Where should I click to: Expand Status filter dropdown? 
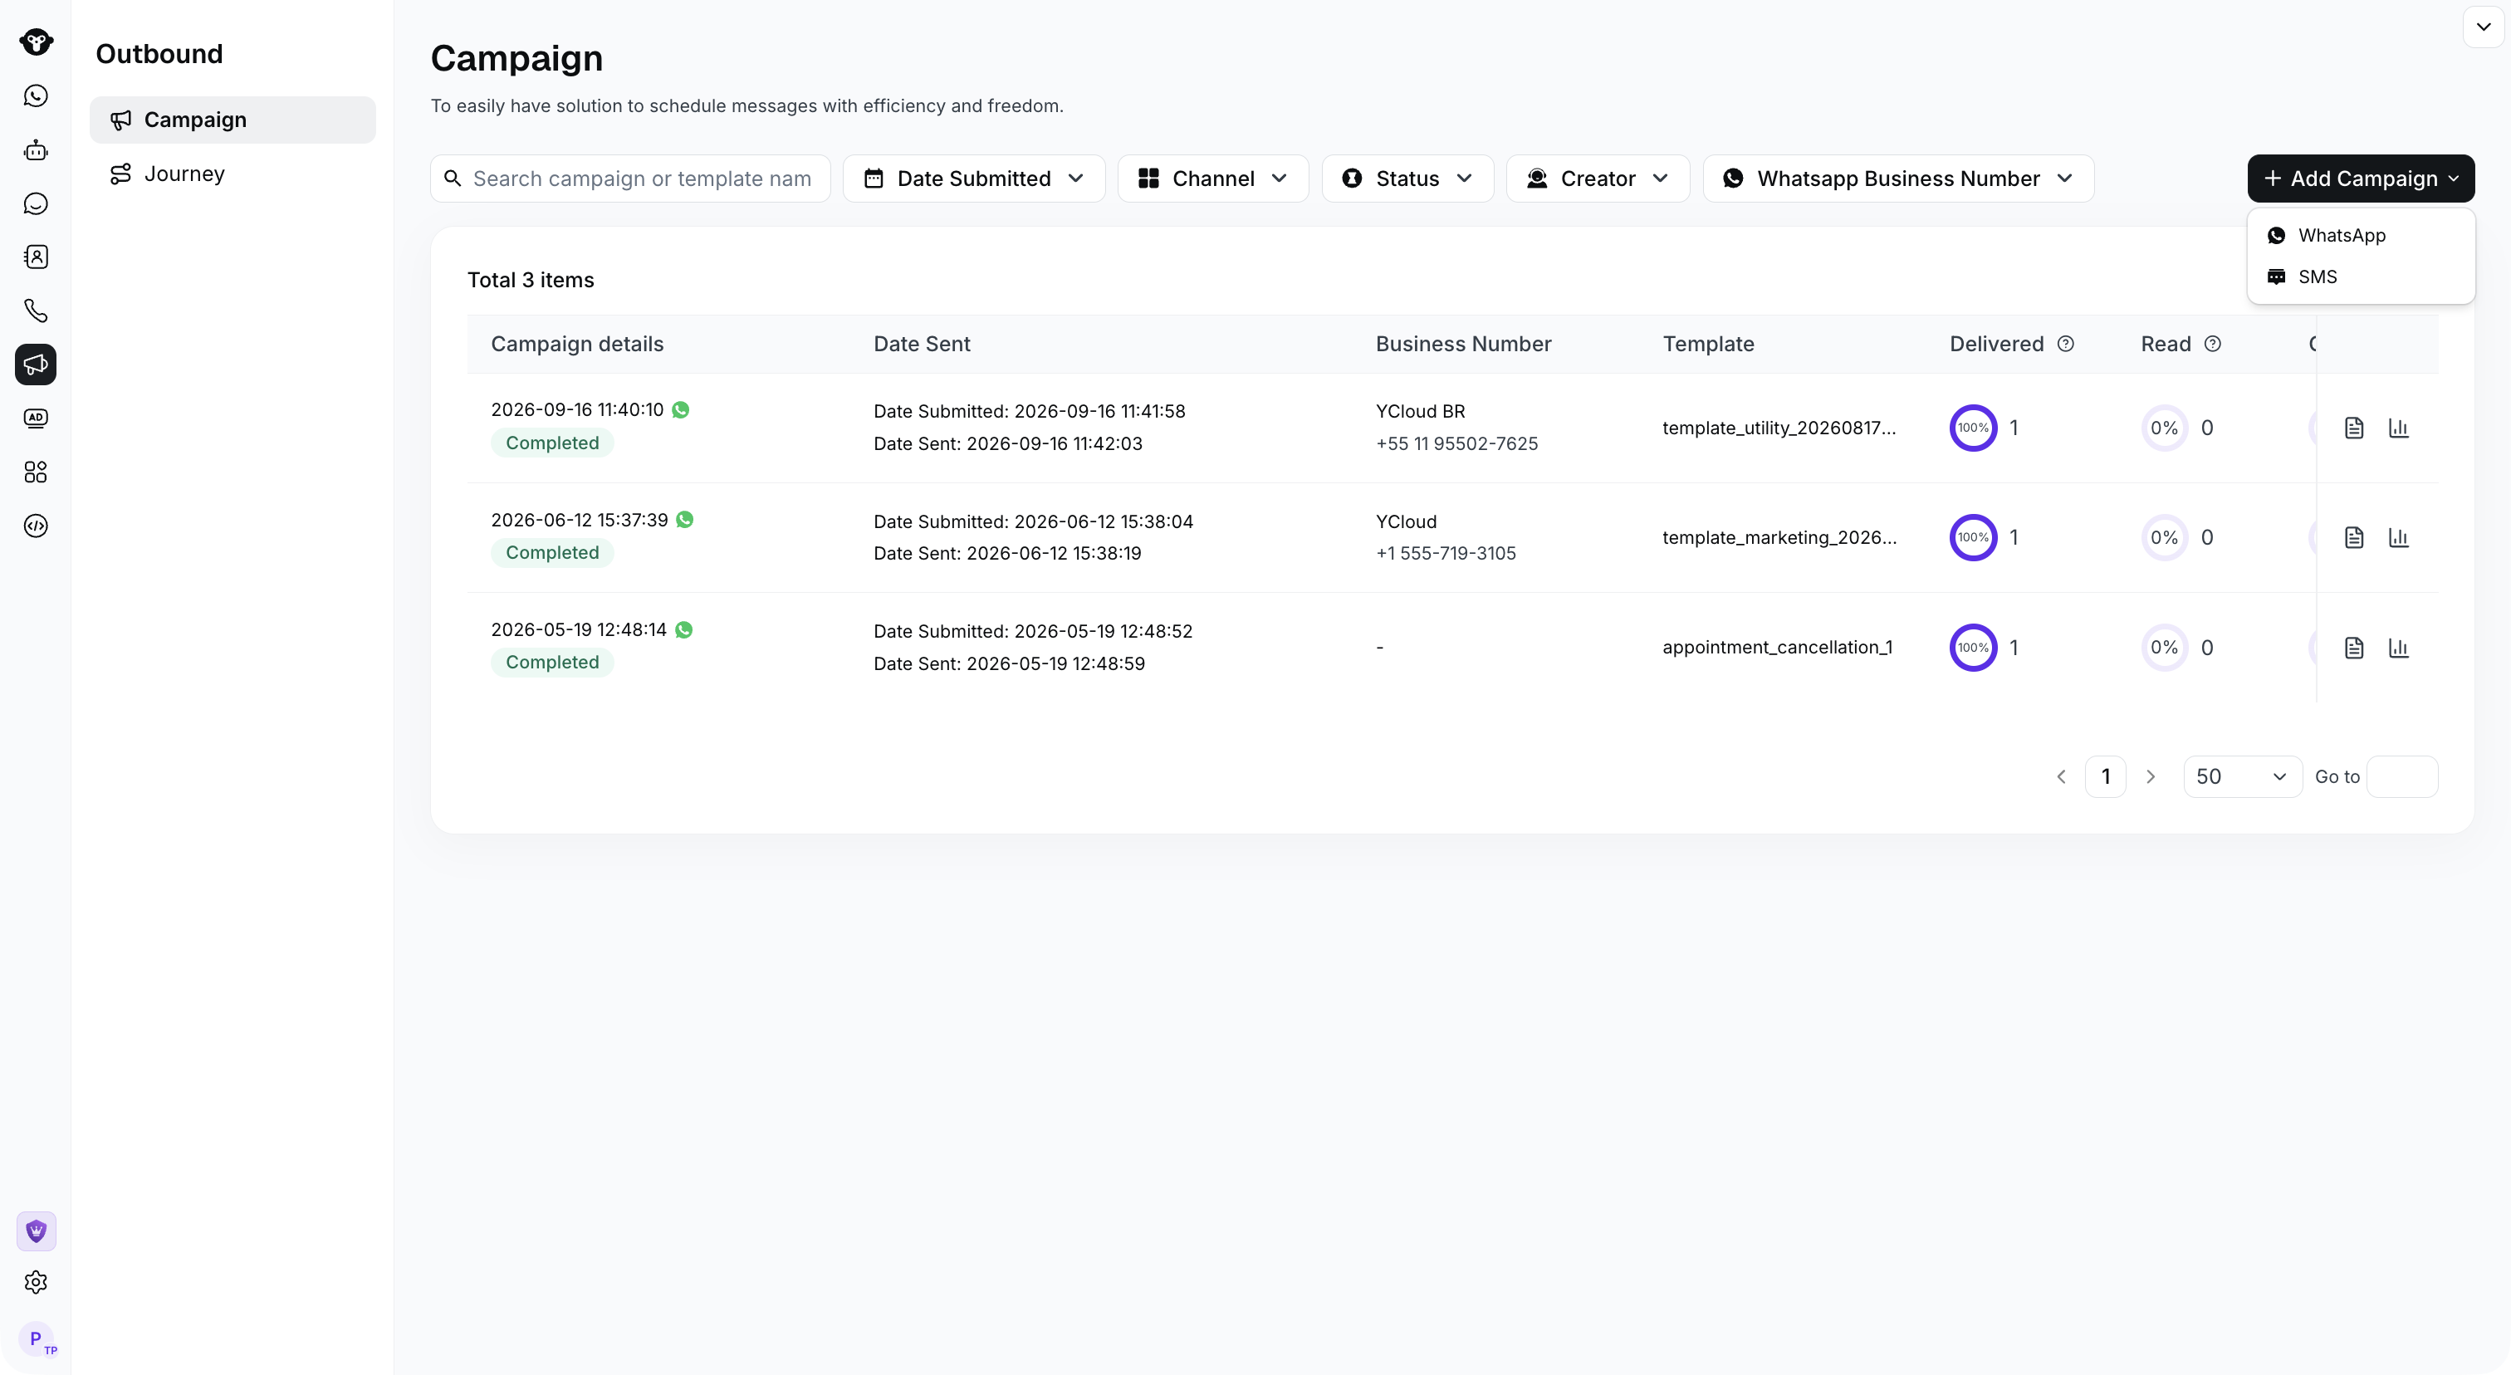point(1407,179)
